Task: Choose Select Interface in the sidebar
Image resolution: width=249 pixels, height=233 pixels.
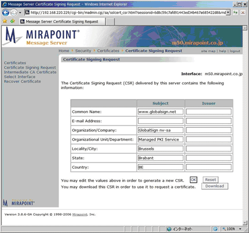Action: (20, 77)
